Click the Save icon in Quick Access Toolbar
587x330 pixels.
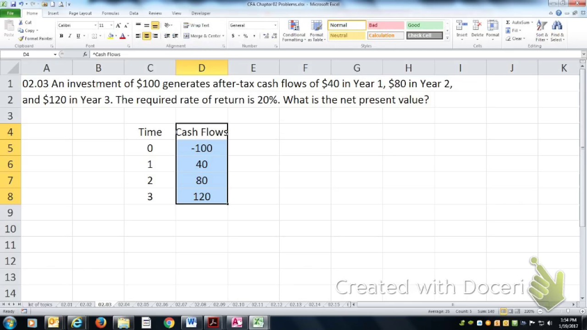pos(13,4)
